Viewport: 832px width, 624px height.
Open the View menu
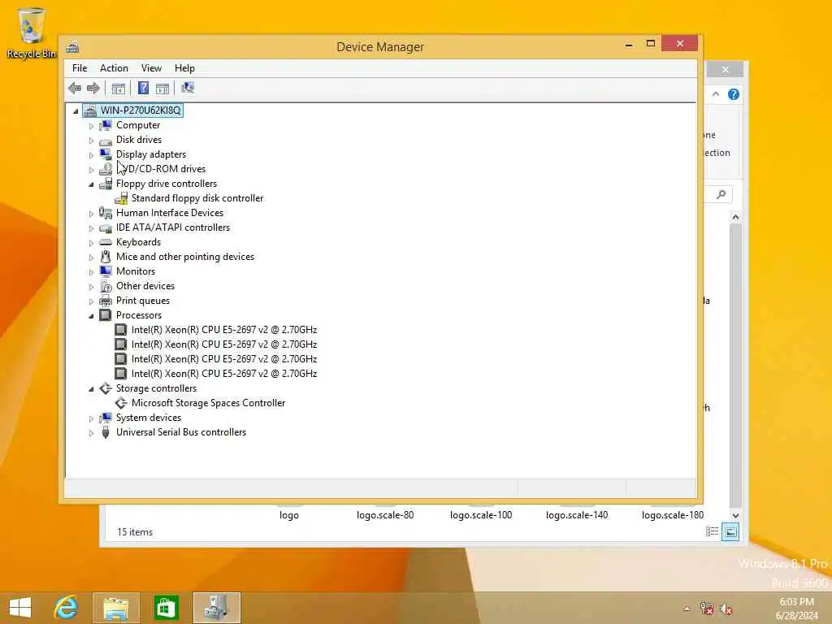coord(151,68)
